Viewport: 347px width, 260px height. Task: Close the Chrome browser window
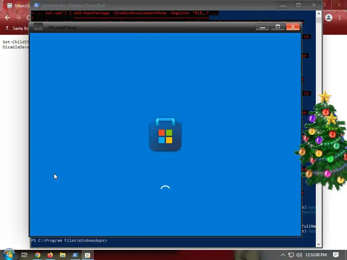pyautogui.click(x=339, y=5)
